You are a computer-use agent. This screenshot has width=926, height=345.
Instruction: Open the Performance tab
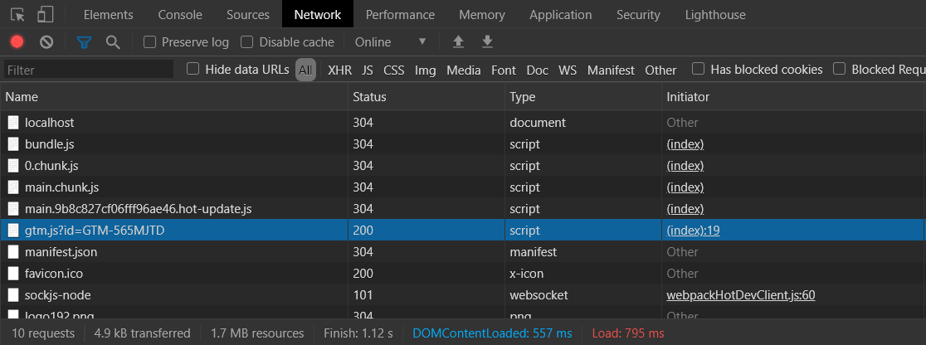point(400,15)
